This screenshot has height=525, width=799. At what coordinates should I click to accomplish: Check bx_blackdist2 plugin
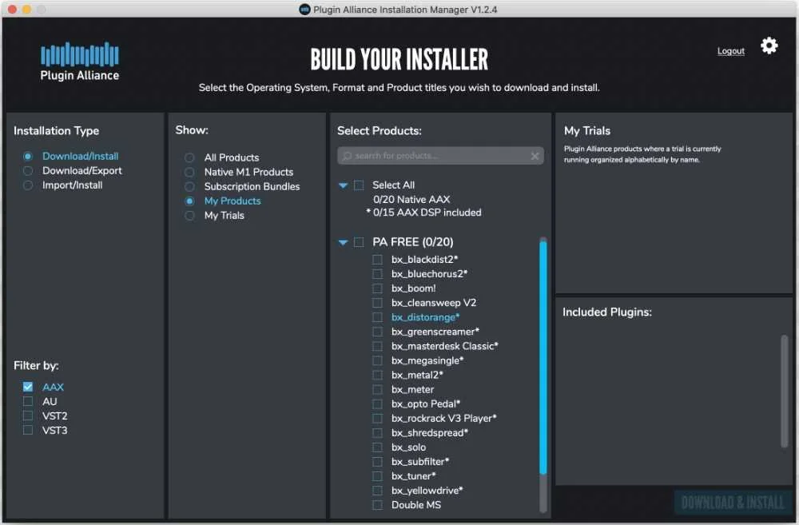(x=378, y=260)
